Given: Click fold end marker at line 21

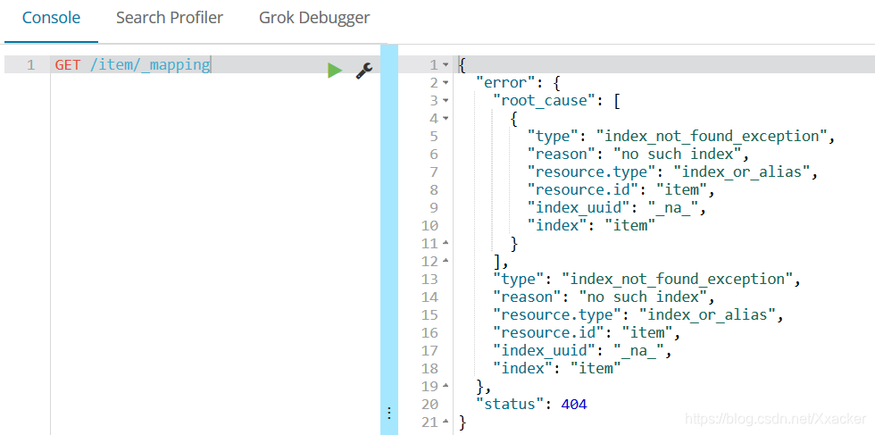Looking at the screenshot, I should [446, 422].
